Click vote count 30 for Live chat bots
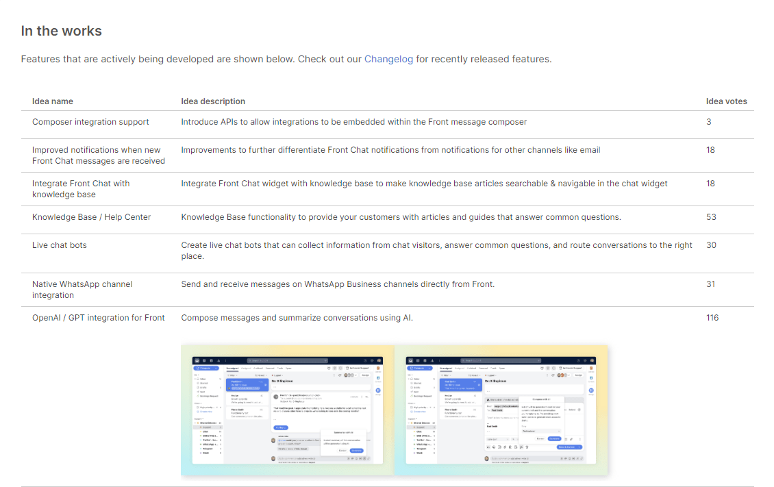Image resolution: width=774 pixels, height=487 pixels. [x=711, y=245]
